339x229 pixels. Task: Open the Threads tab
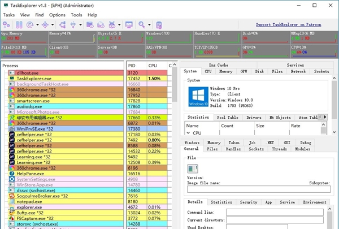(x=279, y=149)
